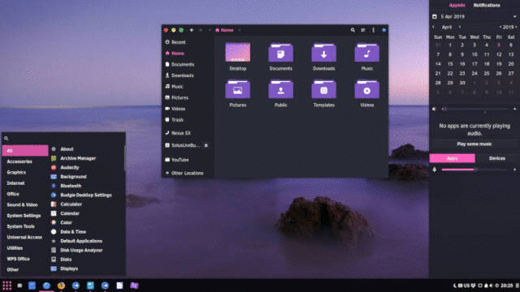Image resolution: width=520 pixels, height=292 pixels.
Task: Click the clock showing 20:25
Action: [506, 286]
